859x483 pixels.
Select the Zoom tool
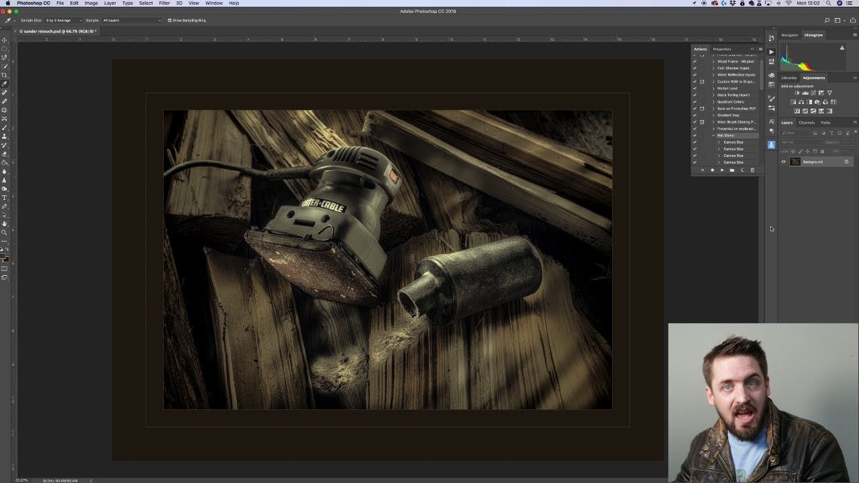(5, 232)
